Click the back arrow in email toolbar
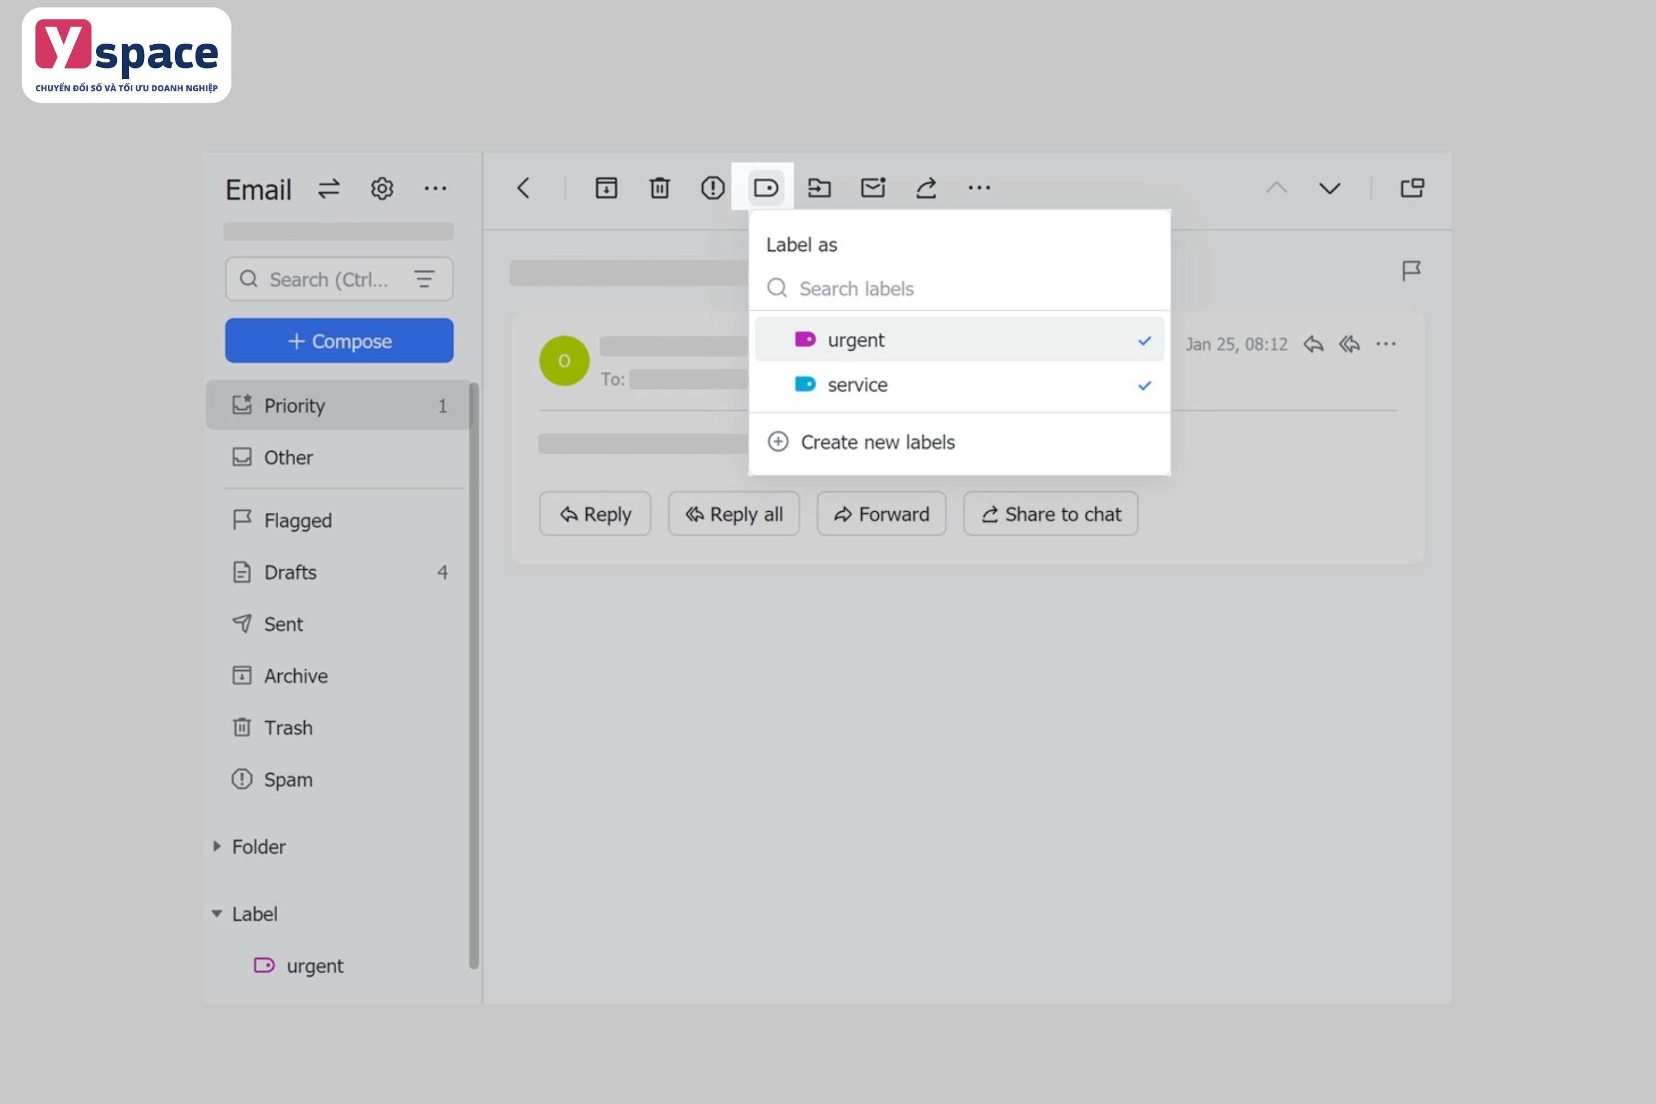1656x1104 pixels. [x=523, y=188]
